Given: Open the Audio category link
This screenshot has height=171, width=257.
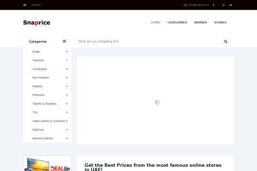Looking at the screenshot, I should tap(36, 52).
